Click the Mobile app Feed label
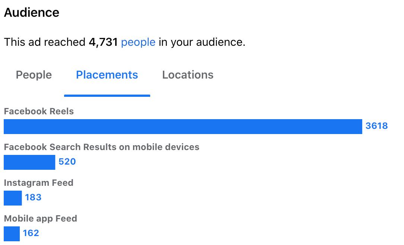The width and height of the screenshot is (404, 245). (41, 219)
